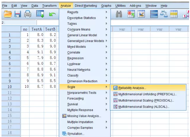
Task: Expand the Nonparametric Tests submenu
Action: point(82,93)
